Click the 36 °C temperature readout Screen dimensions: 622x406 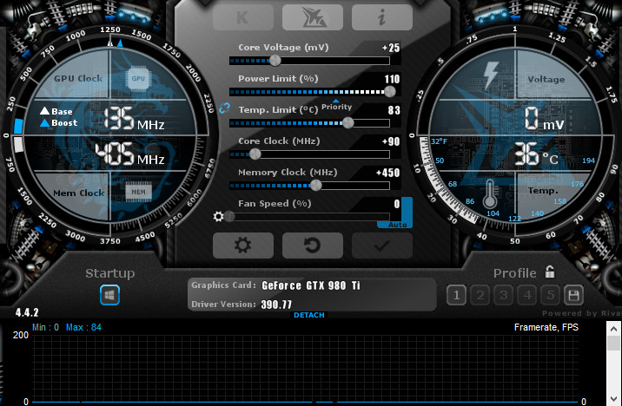pos(536,154)
